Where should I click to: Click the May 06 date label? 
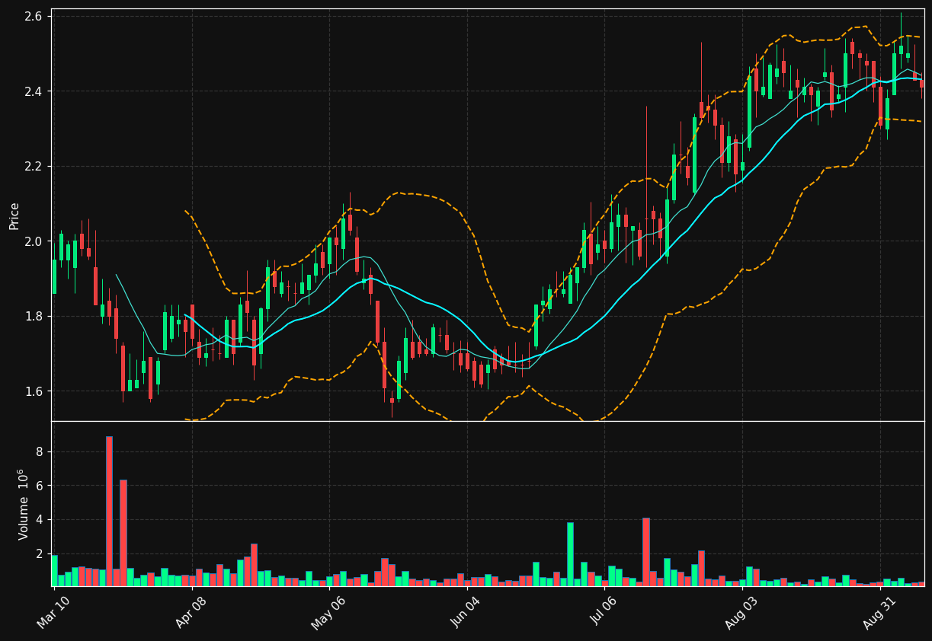pyautogui.click(x=329, y=612)
